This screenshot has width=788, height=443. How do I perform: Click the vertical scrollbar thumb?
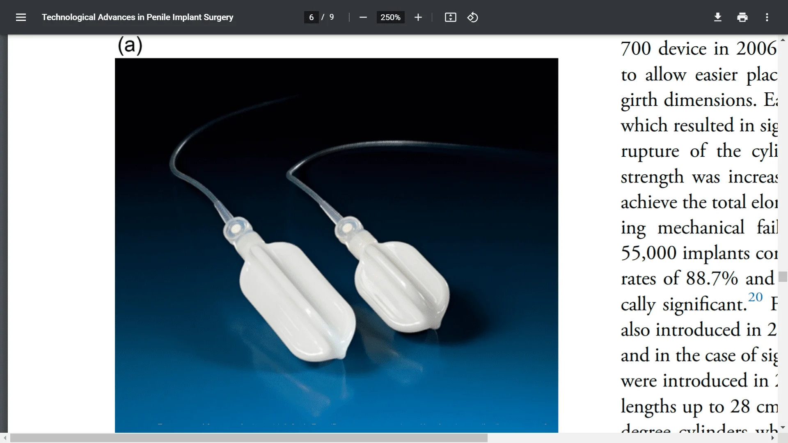[783, 277]
